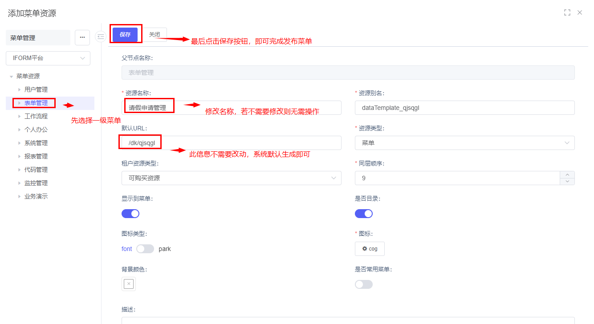
Task: Enable the 是否常用菜单 switch
Action: [x=364, y=284]
